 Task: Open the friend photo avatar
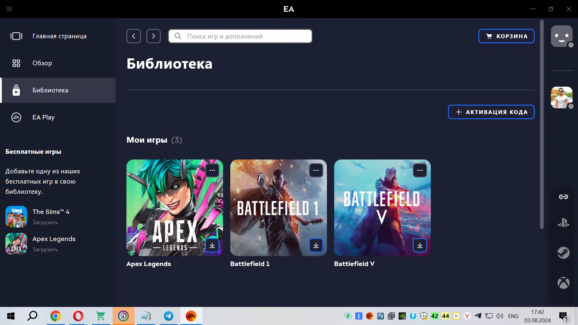[562, 97]
